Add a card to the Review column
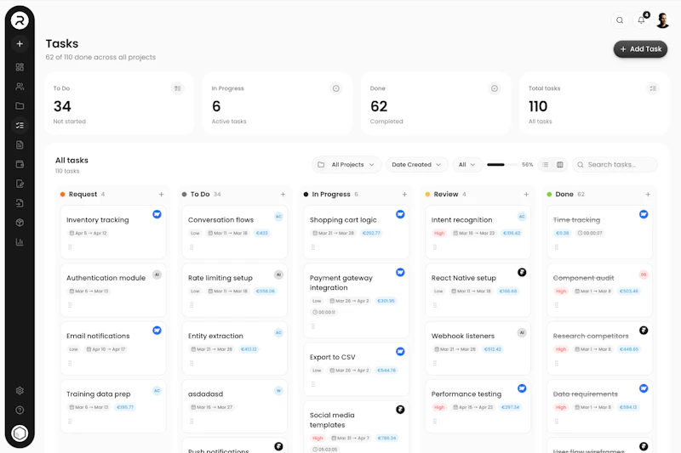Viewport: 681px width, 453px height. [526, 195]
